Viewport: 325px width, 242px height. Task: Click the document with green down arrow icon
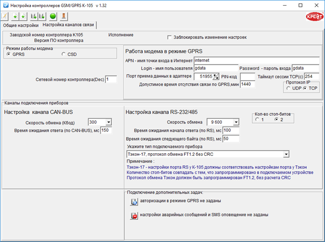click(x=23, y=16)
